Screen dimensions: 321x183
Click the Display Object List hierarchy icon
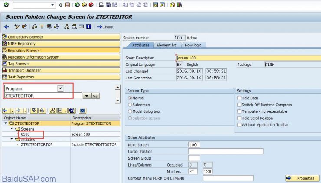coord(67,26)
